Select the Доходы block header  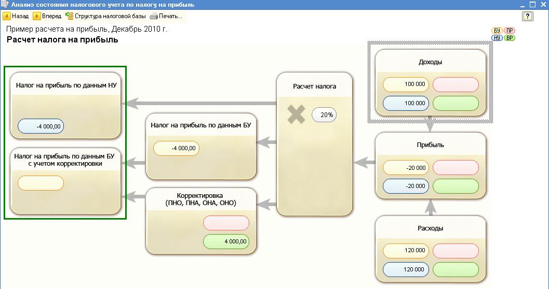coord(430,62)
